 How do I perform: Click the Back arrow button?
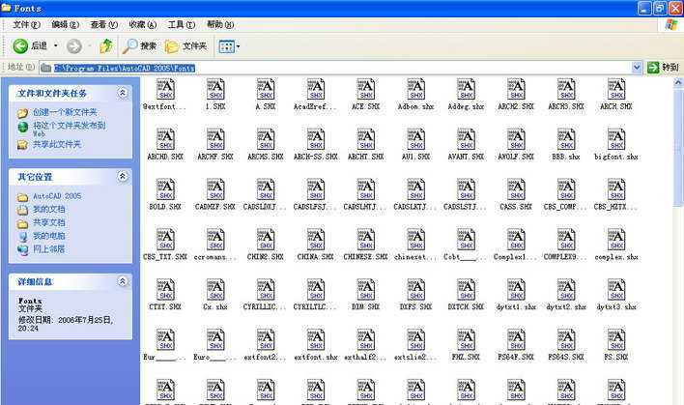tap(20, 45)
